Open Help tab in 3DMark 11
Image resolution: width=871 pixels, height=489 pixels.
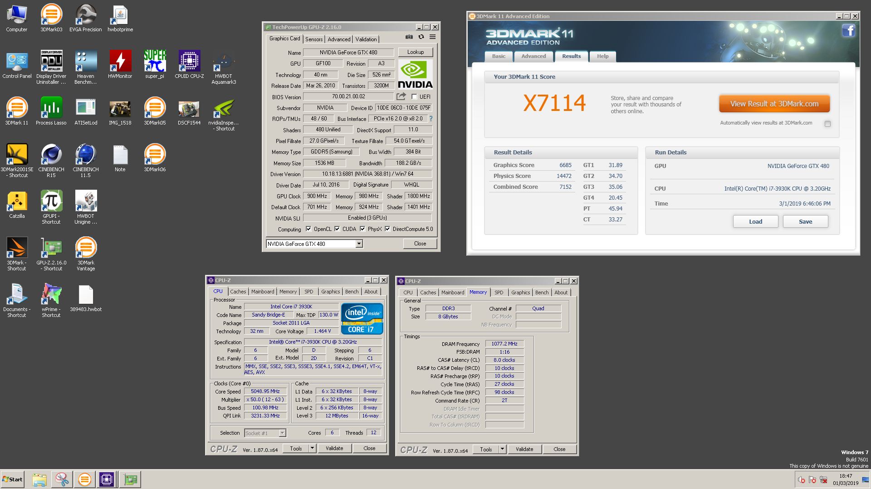602,56
